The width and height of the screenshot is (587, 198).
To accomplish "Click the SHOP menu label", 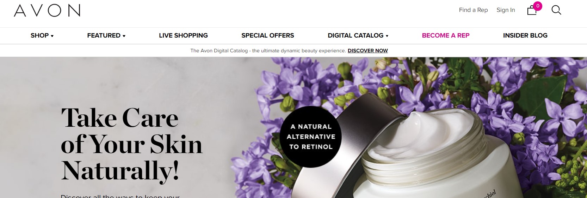I will click(x=39, y=35).
